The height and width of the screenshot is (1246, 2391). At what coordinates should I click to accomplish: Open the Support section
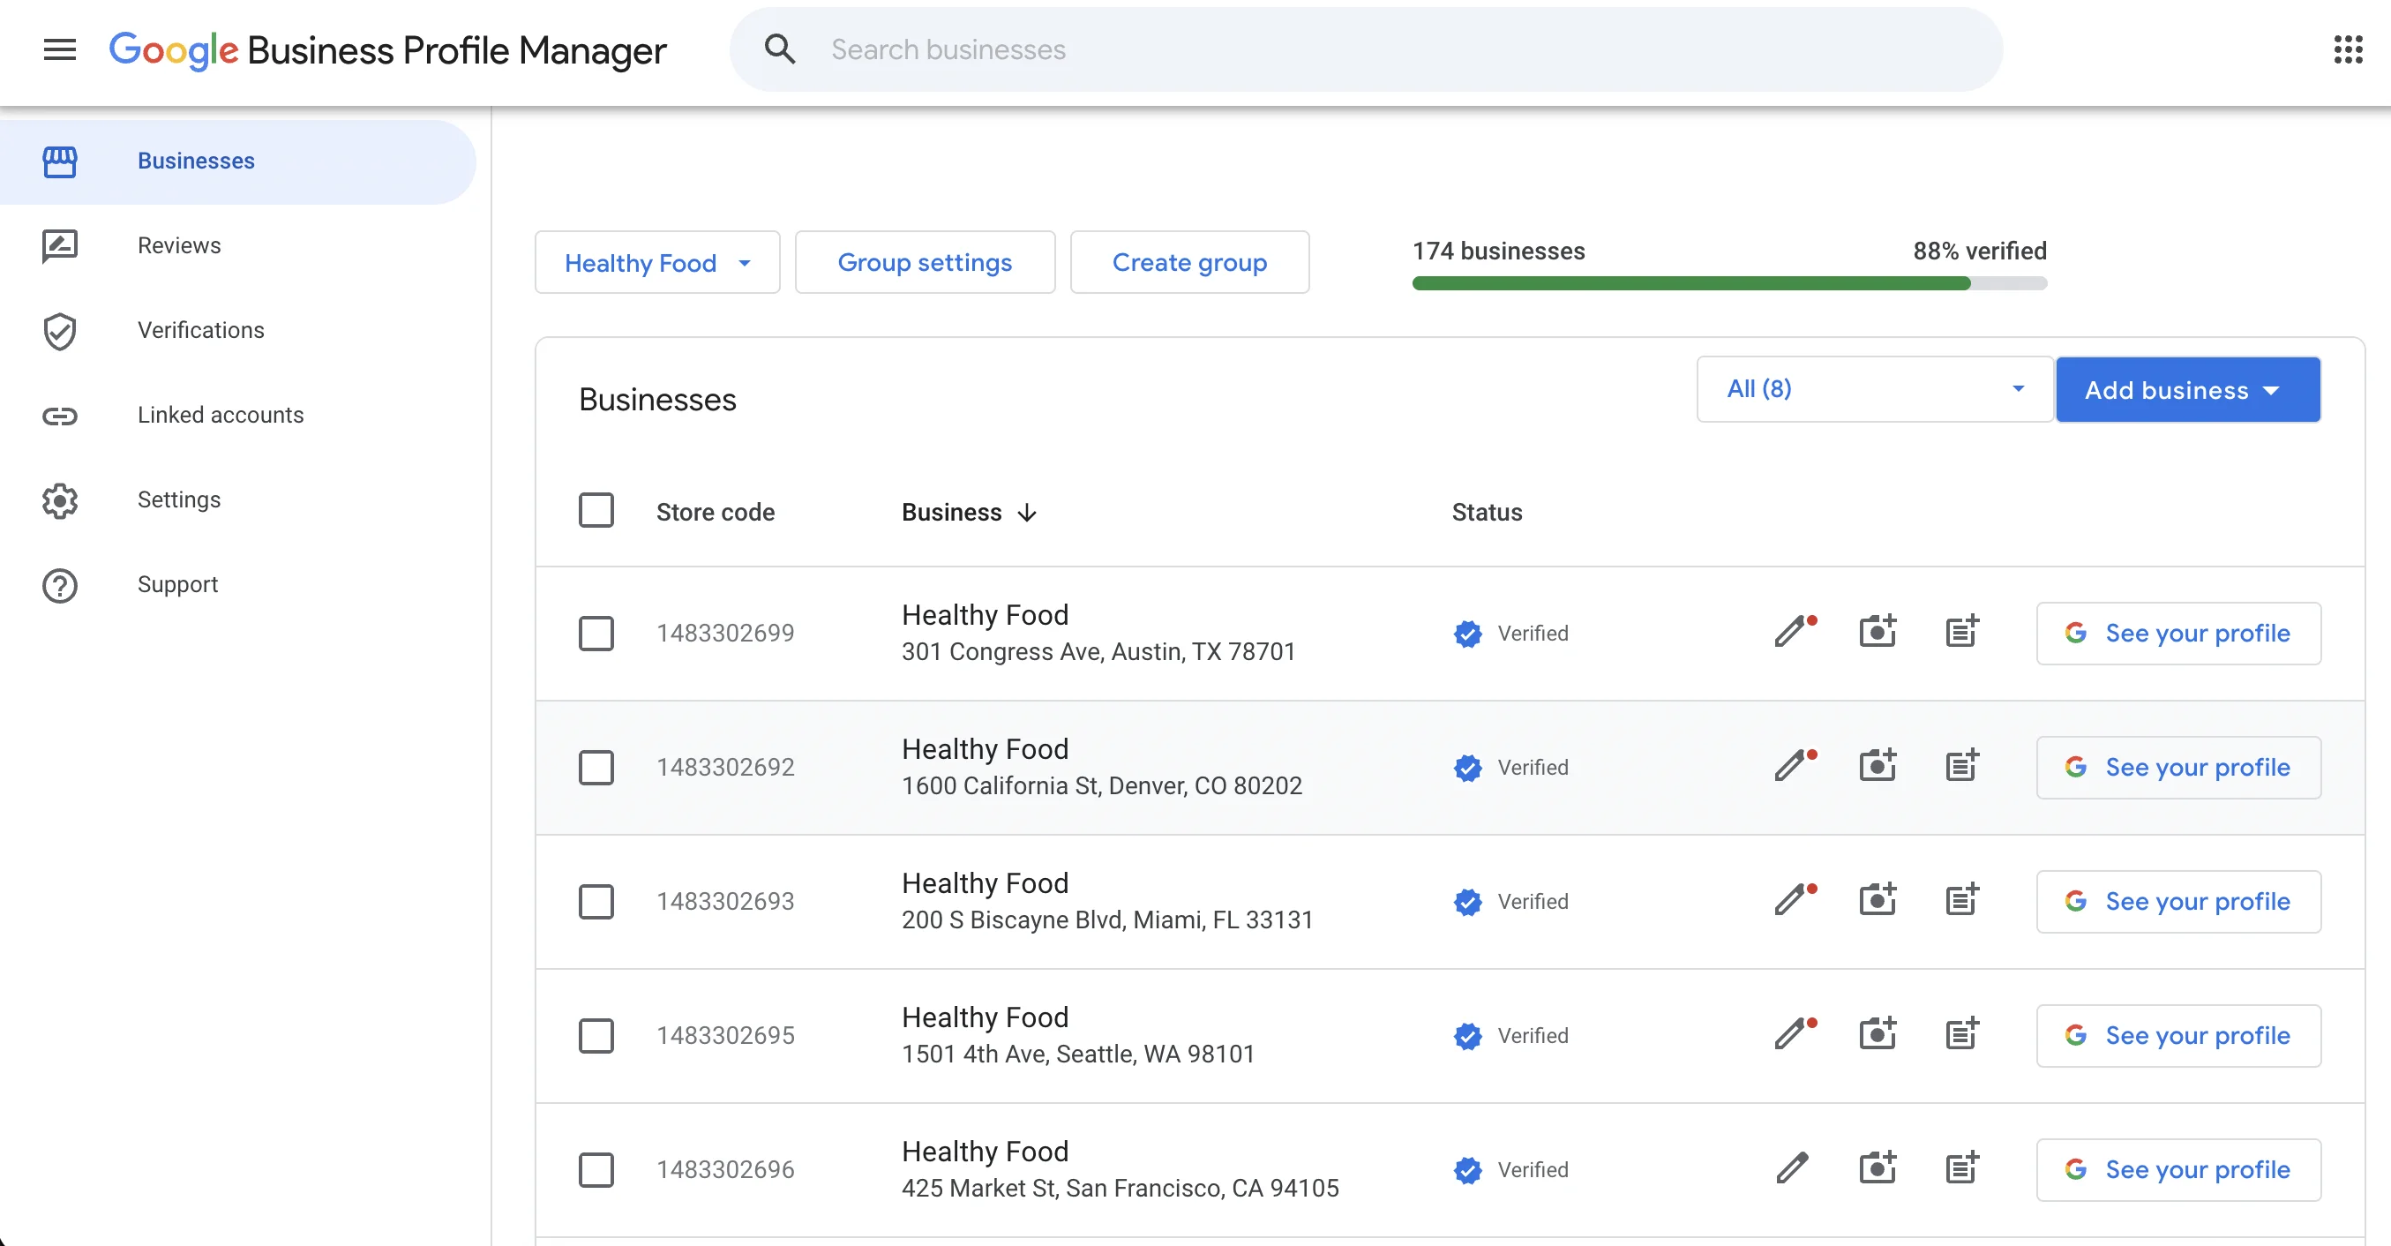(177, 584)
